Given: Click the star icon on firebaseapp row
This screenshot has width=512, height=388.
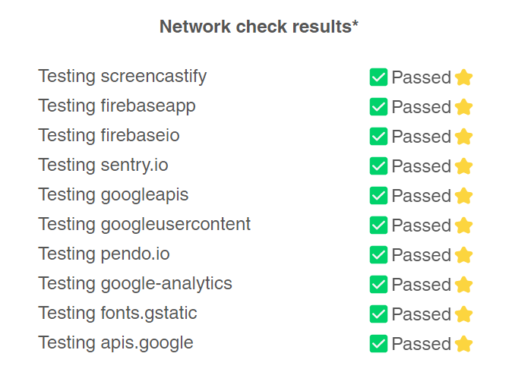Looking at the screenshot, I should (463, 107).
